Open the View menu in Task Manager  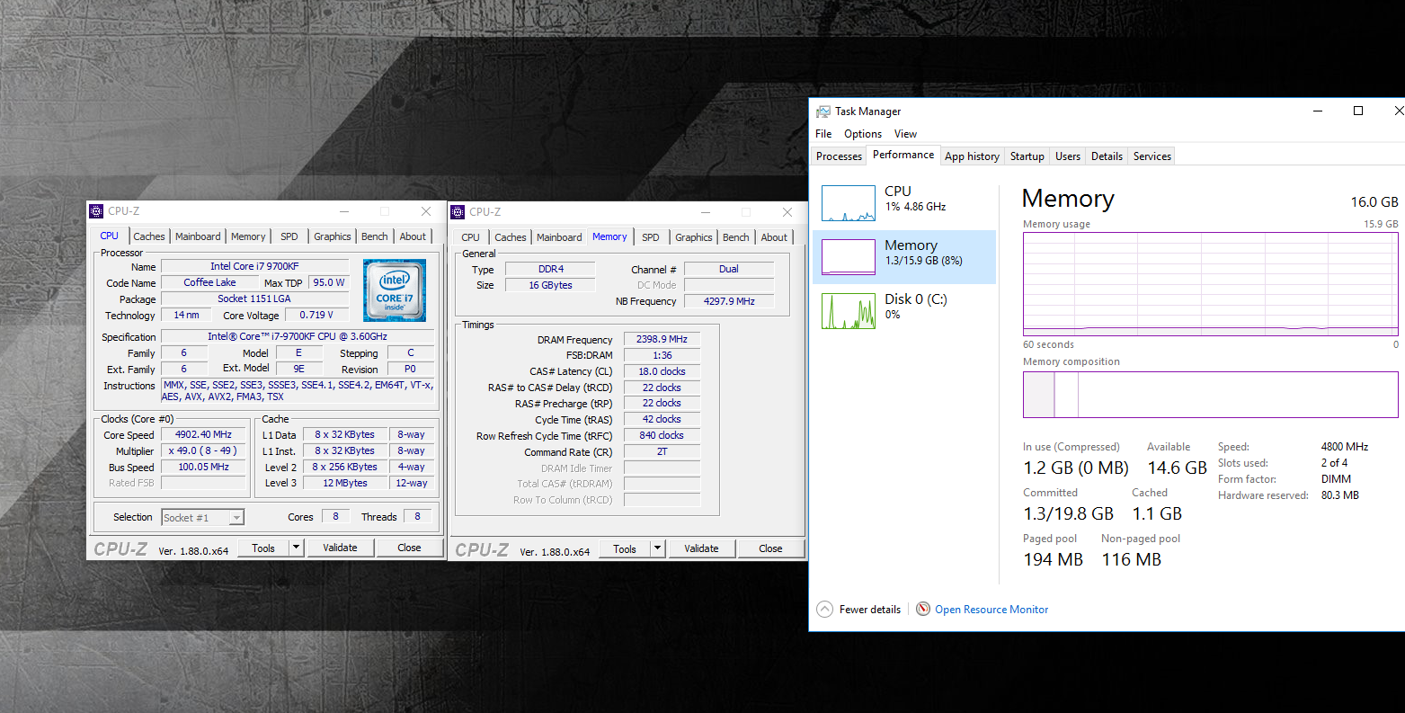point(905,134)
